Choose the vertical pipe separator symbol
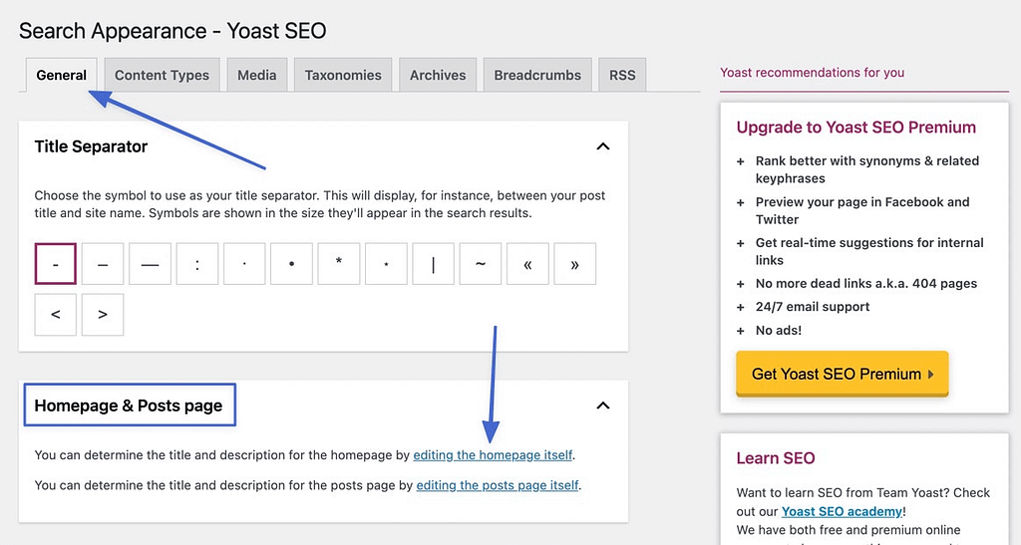This screenshot has width=1021, height=545. coord(433,264)
